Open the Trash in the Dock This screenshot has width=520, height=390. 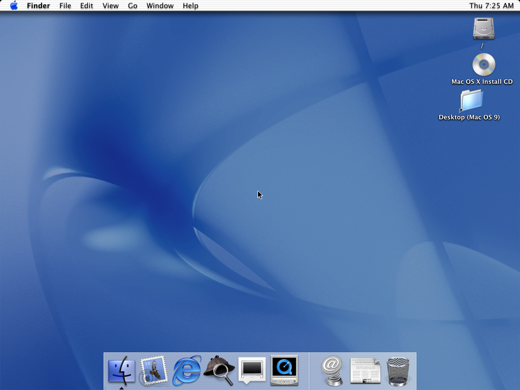(398, 371)
